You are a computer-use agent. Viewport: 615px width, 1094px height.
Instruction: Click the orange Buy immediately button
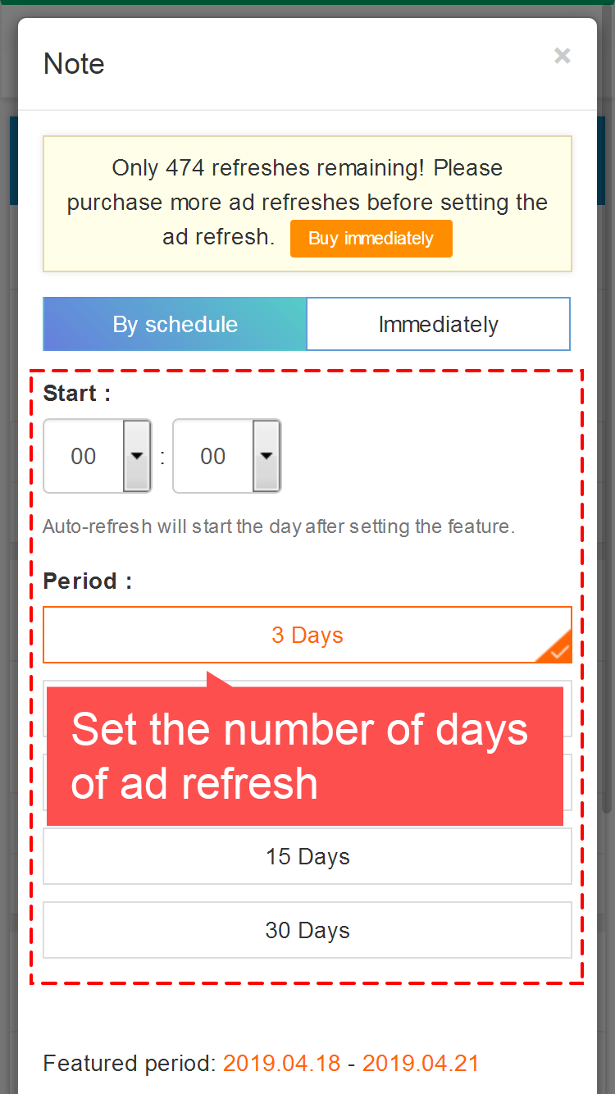point(371,239)
